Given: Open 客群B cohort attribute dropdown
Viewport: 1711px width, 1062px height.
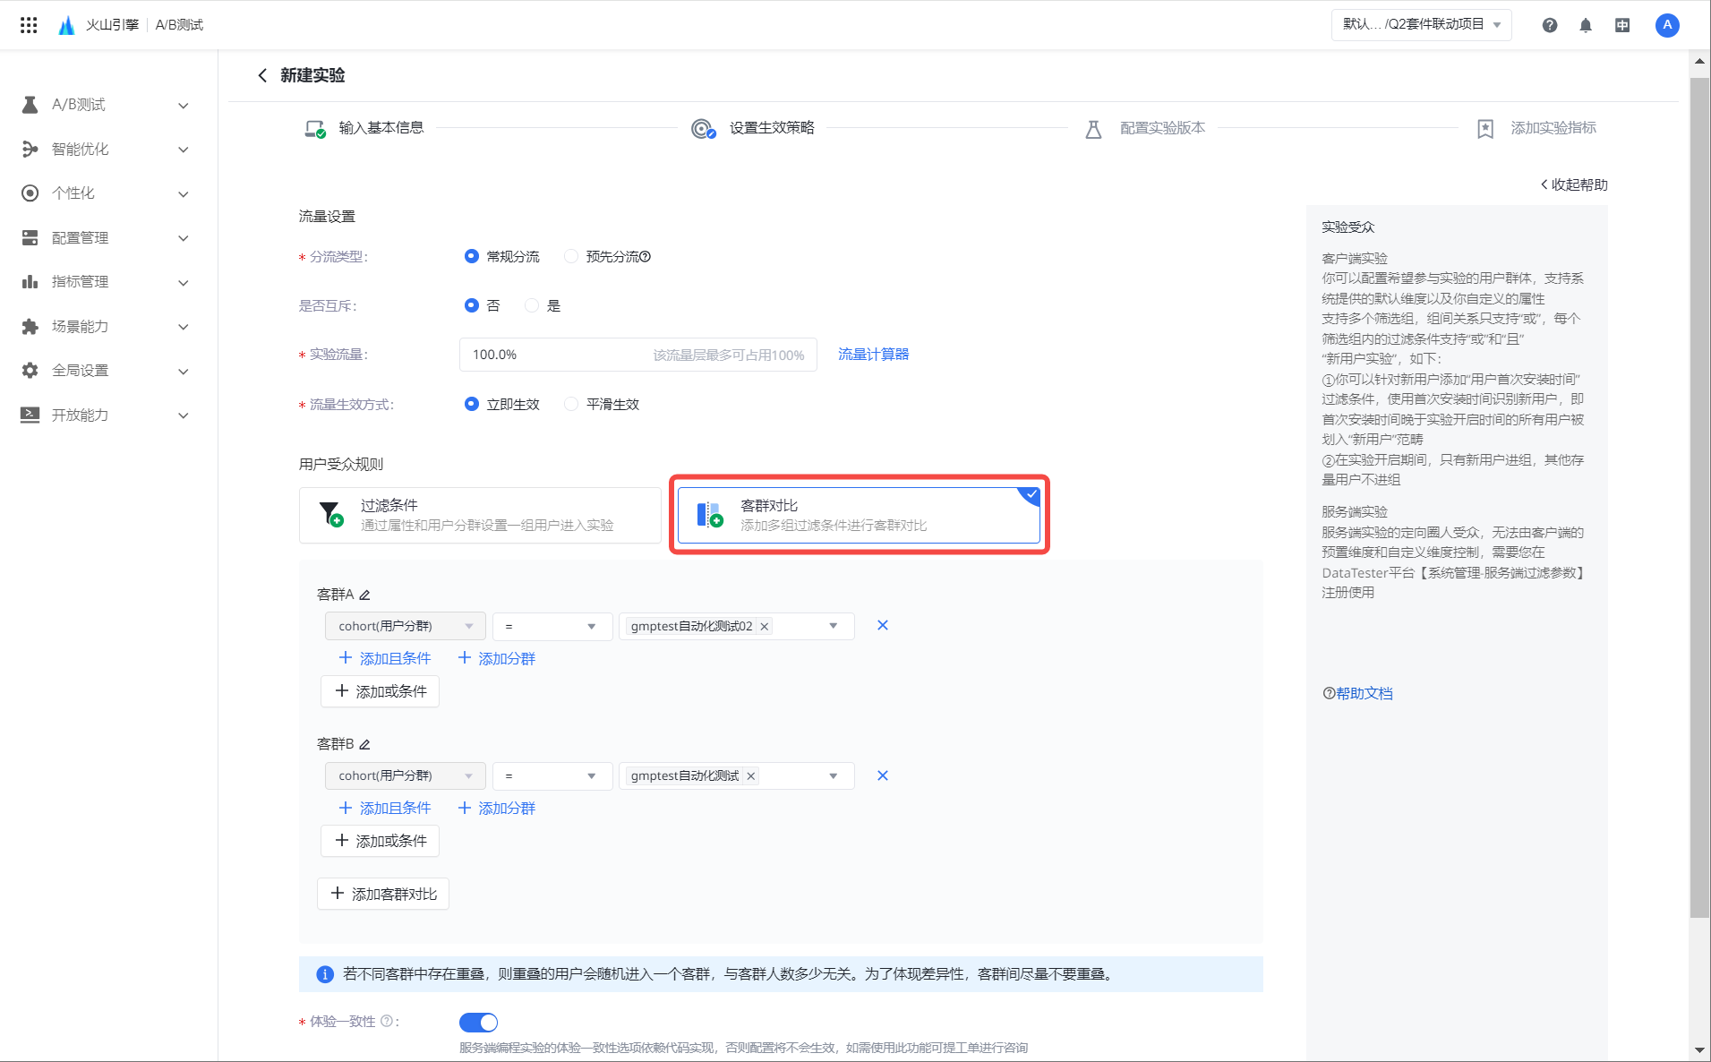Looking at the screenshot, I should 405,775.
